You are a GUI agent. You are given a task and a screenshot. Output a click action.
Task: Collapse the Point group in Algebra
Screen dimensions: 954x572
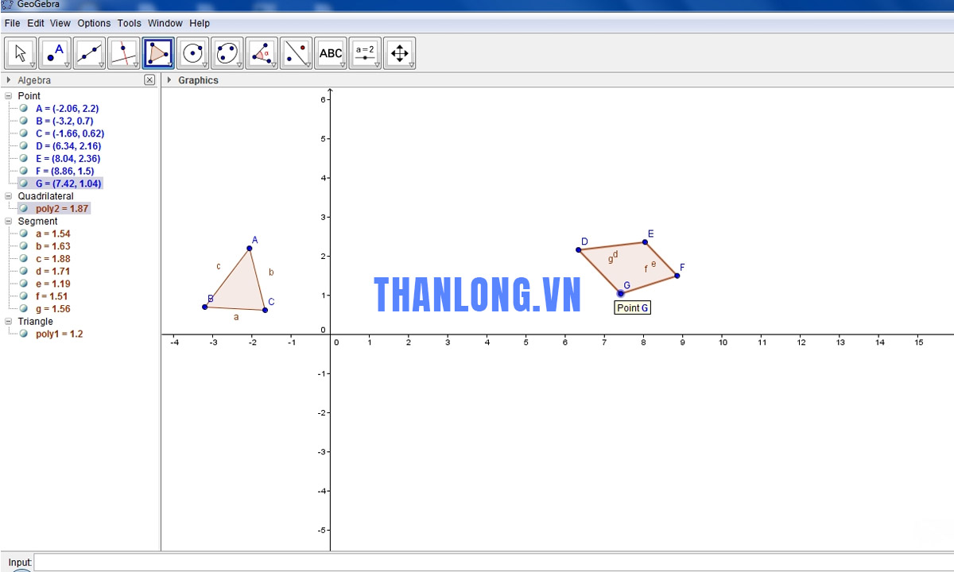click(9, 96)
